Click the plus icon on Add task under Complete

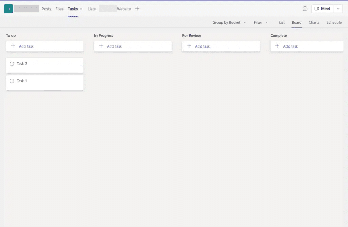pyautogui.click(x=277, y=46)
